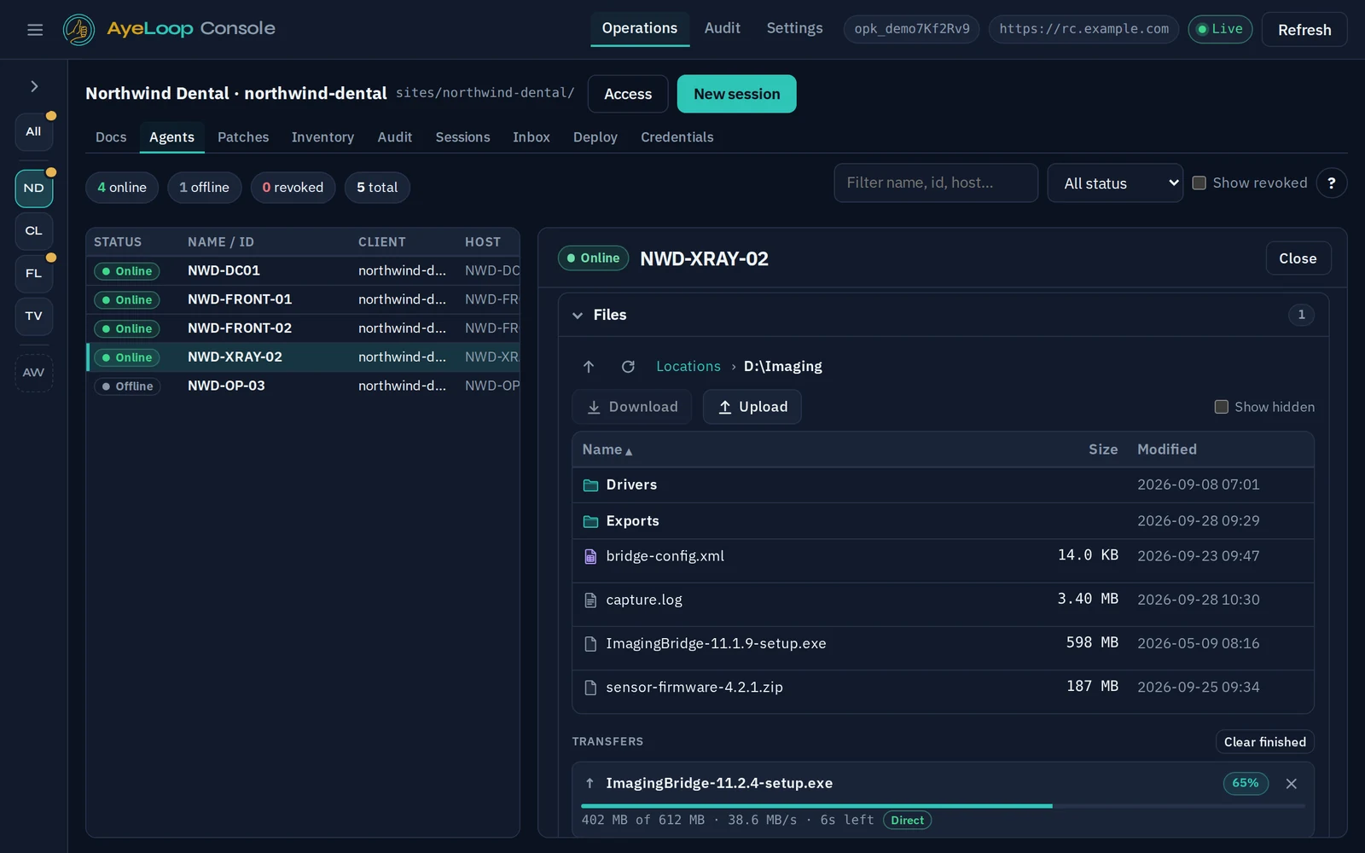Expand the sidebar with the chevron arrow
Image resolution: width=1365 pixels, height=853 pixels.
click(x=34, y=86)
